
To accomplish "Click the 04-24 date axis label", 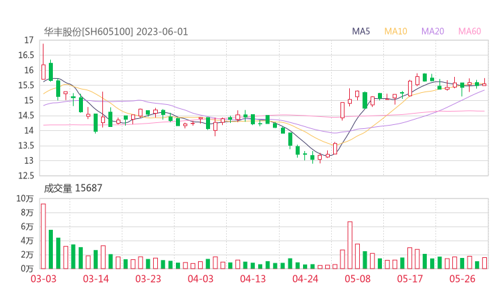I will pos(305,279).
